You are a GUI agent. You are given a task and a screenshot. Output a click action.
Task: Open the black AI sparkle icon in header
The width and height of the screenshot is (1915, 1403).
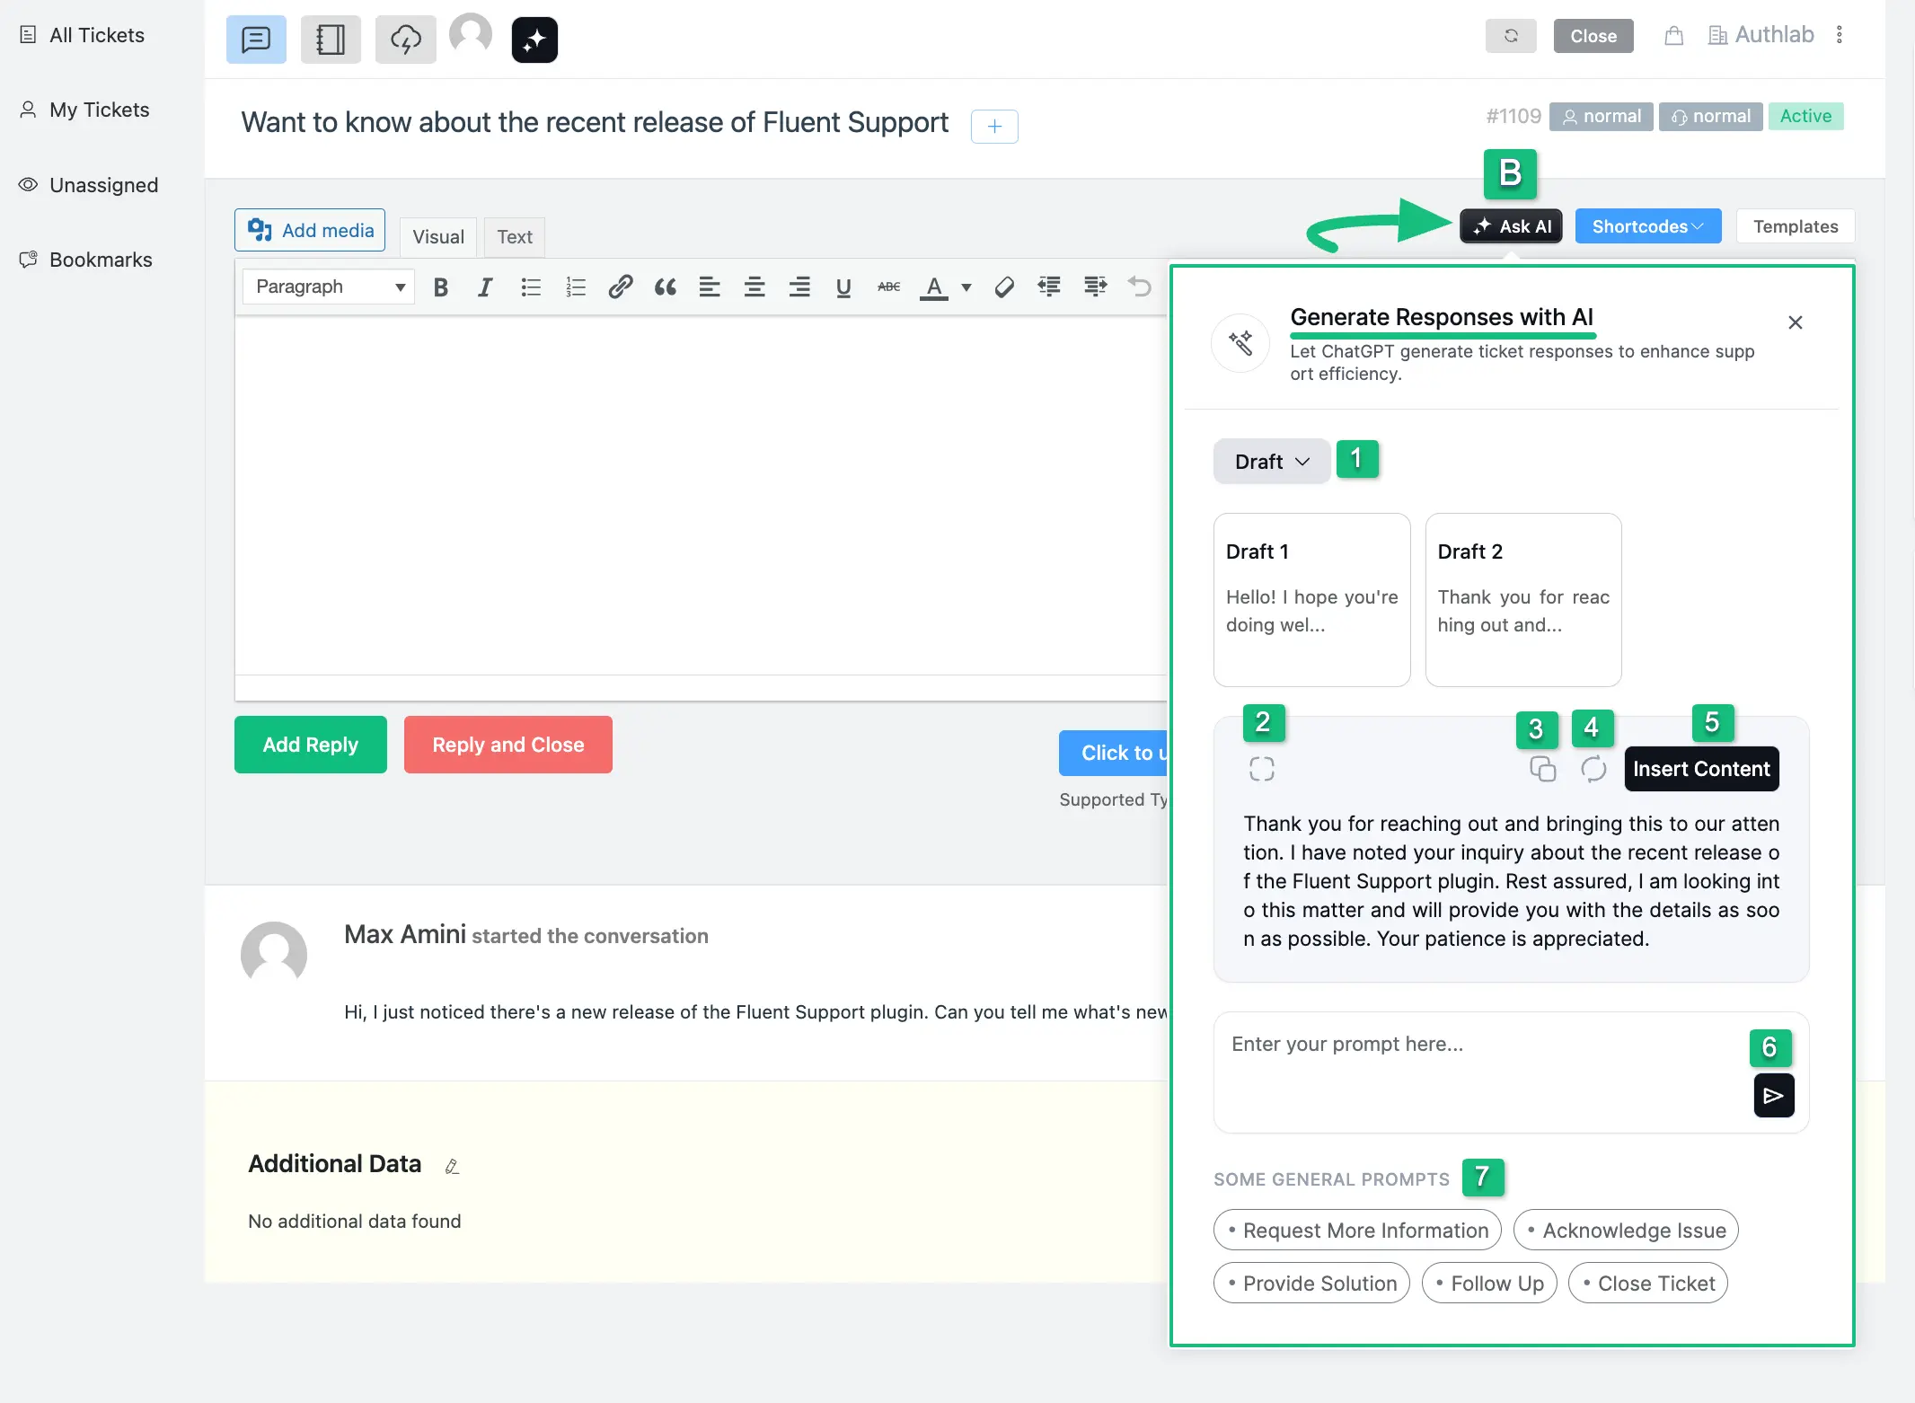(x=534, y=40)
